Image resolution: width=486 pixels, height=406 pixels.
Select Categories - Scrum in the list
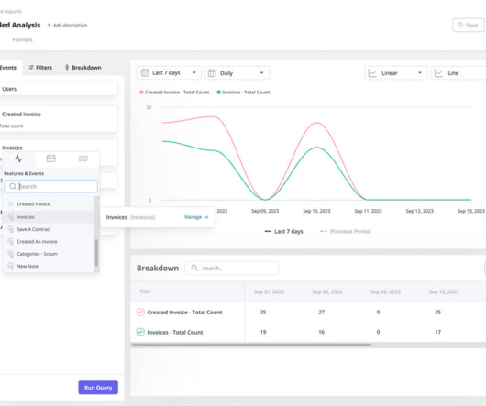pyautogui.click(x=48, y=254)
